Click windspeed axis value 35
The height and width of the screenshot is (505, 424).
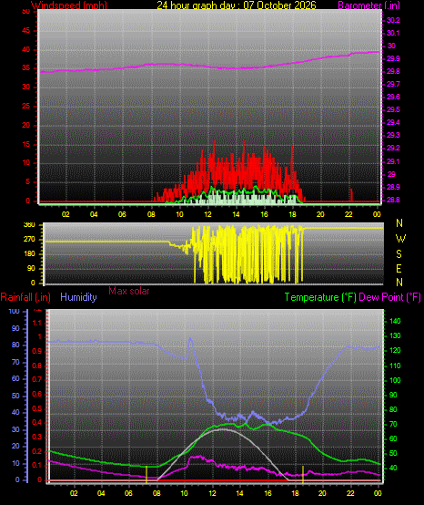tap(25, 68)
